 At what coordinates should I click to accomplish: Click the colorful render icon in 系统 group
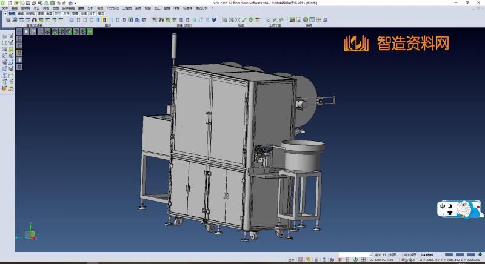click(292, 19)
